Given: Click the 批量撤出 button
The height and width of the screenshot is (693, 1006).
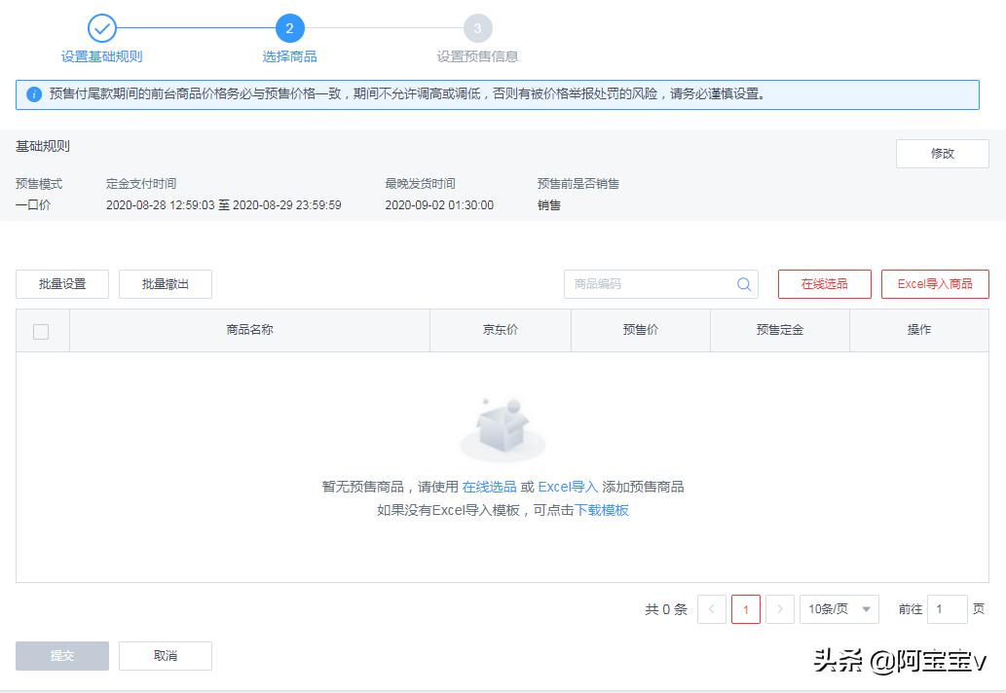Looking at the screenshot, I should (x=165, y=283).
